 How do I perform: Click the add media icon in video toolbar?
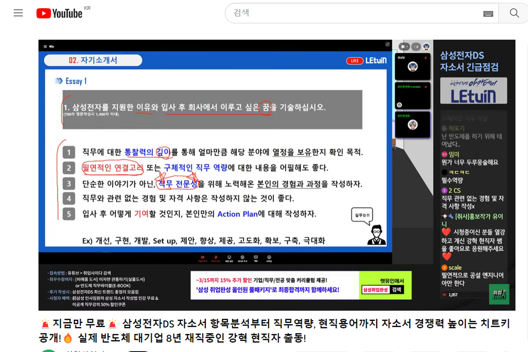click(242, 258)
